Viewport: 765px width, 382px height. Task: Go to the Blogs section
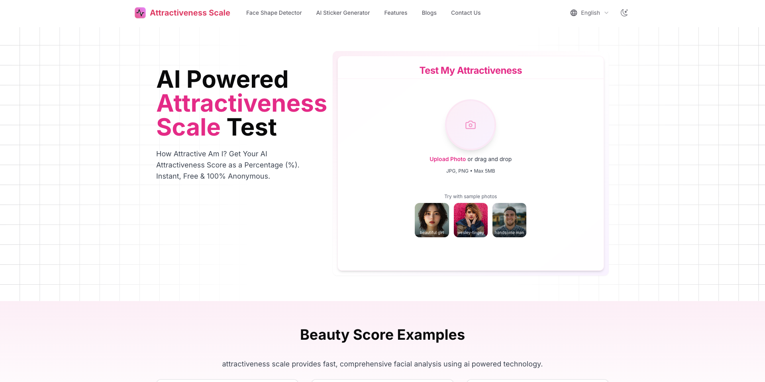(429, 12)
